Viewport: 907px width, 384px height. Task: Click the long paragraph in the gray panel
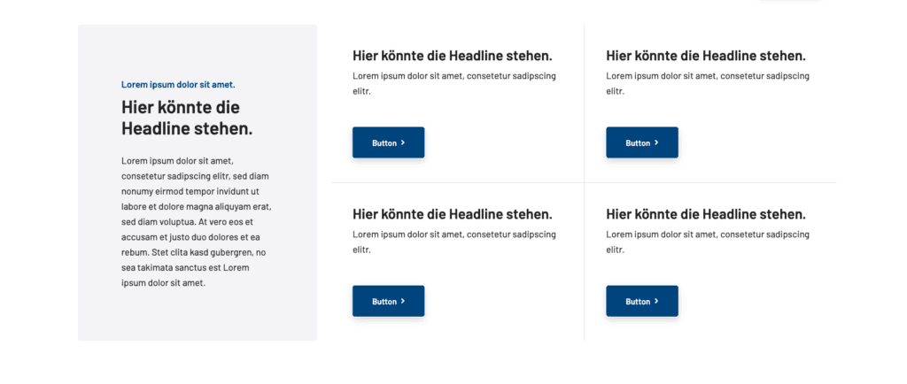(x=196, y=221)
